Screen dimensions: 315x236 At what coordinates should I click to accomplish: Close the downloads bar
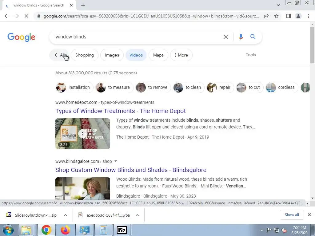pyautogui.click(x=309, y=215)
